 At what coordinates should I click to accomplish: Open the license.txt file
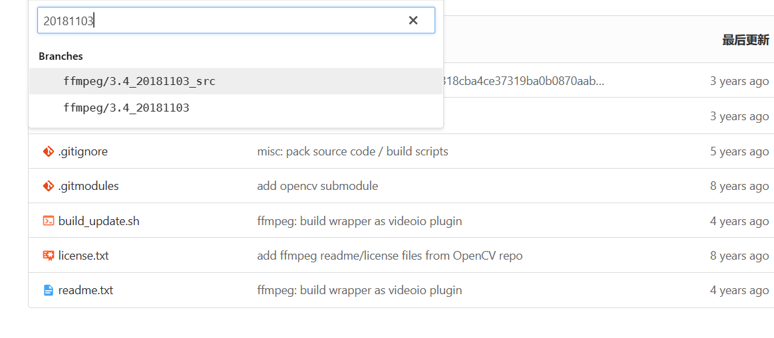(83, 256)
